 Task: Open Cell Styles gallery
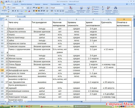pos(88,9)
